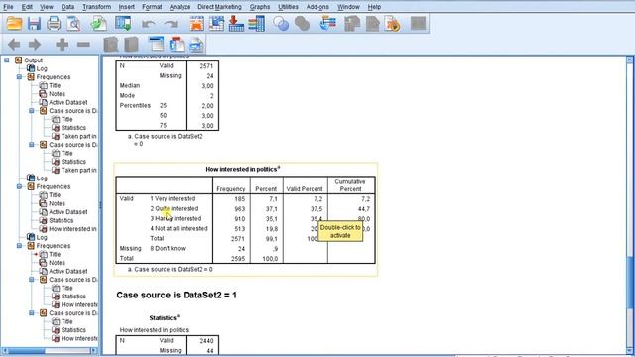Click the Demote right arrow icon
Image resolution: width=635 pixels, height=357 pixels.
pyautogui.click(x=35, y=44)
